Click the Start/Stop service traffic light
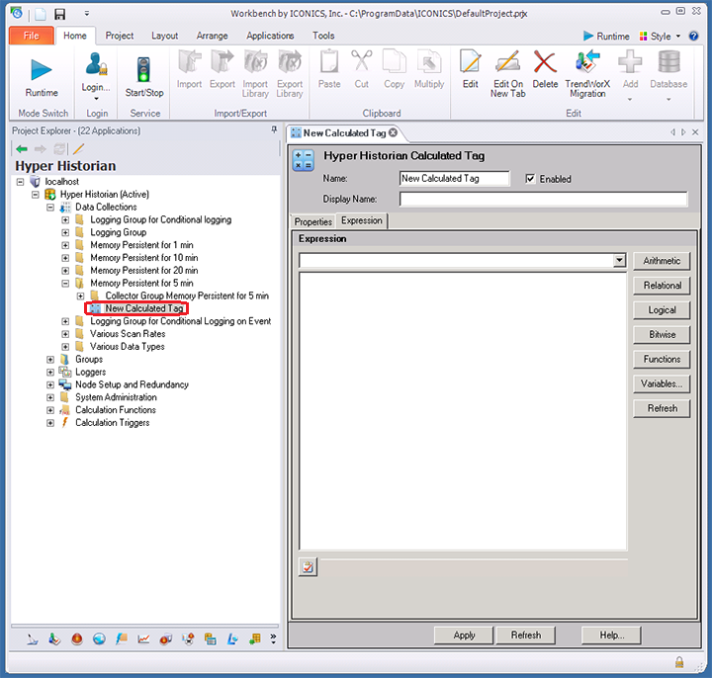 click(144, 69)
